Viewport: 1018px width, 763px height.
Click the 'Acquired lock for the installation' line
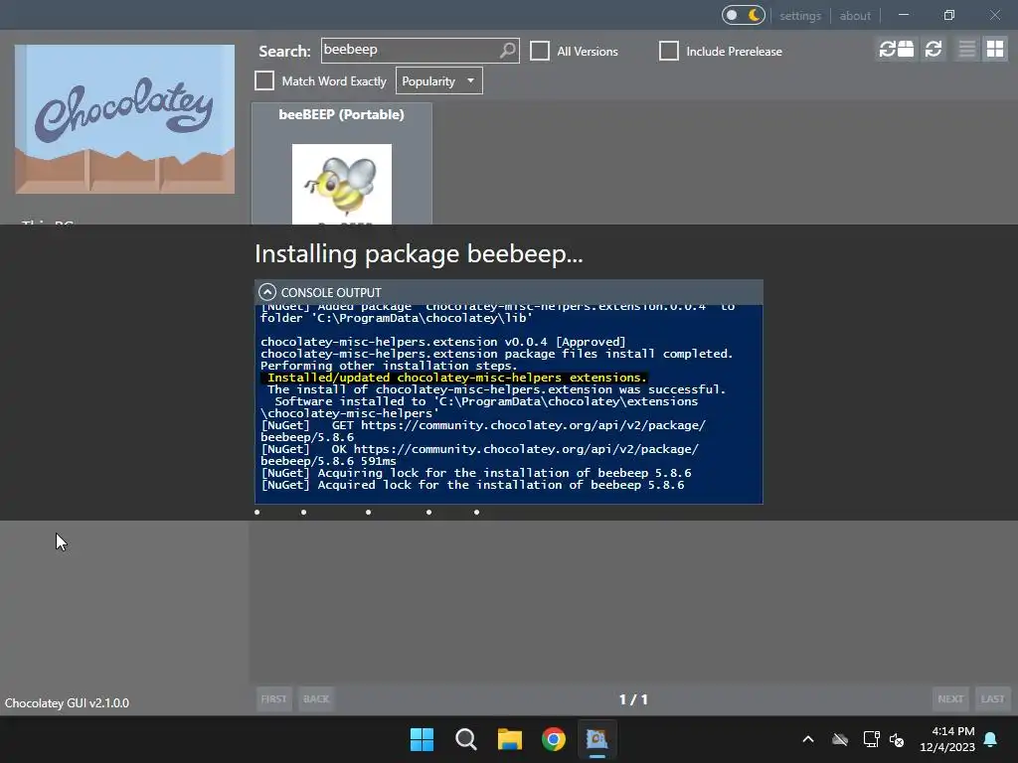[x=472, y=485]
